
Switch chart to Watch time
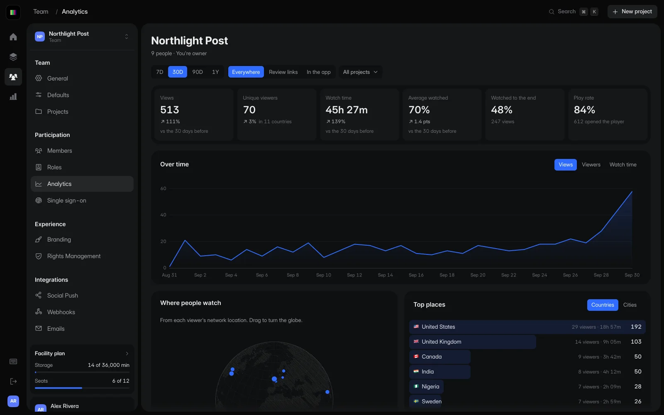pos(623,165)
